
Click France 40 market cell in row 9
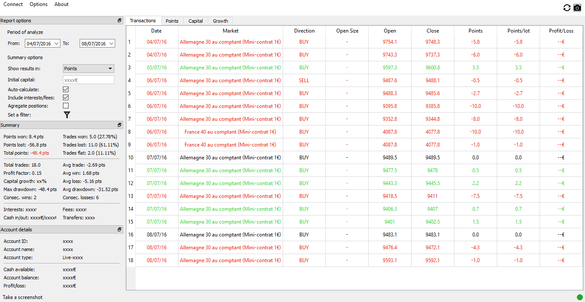[230, 145]
